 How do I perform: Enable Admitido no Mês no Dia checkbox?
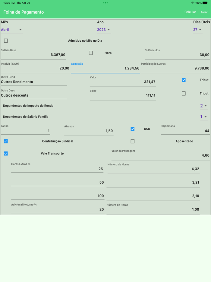(x=6, y=41)
